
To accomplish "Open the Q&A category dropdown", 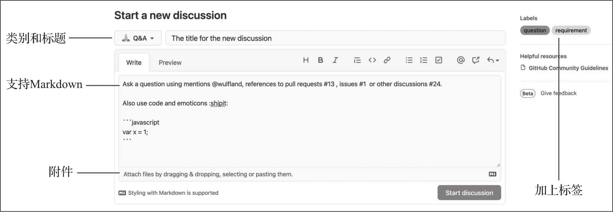I will 138,38.
